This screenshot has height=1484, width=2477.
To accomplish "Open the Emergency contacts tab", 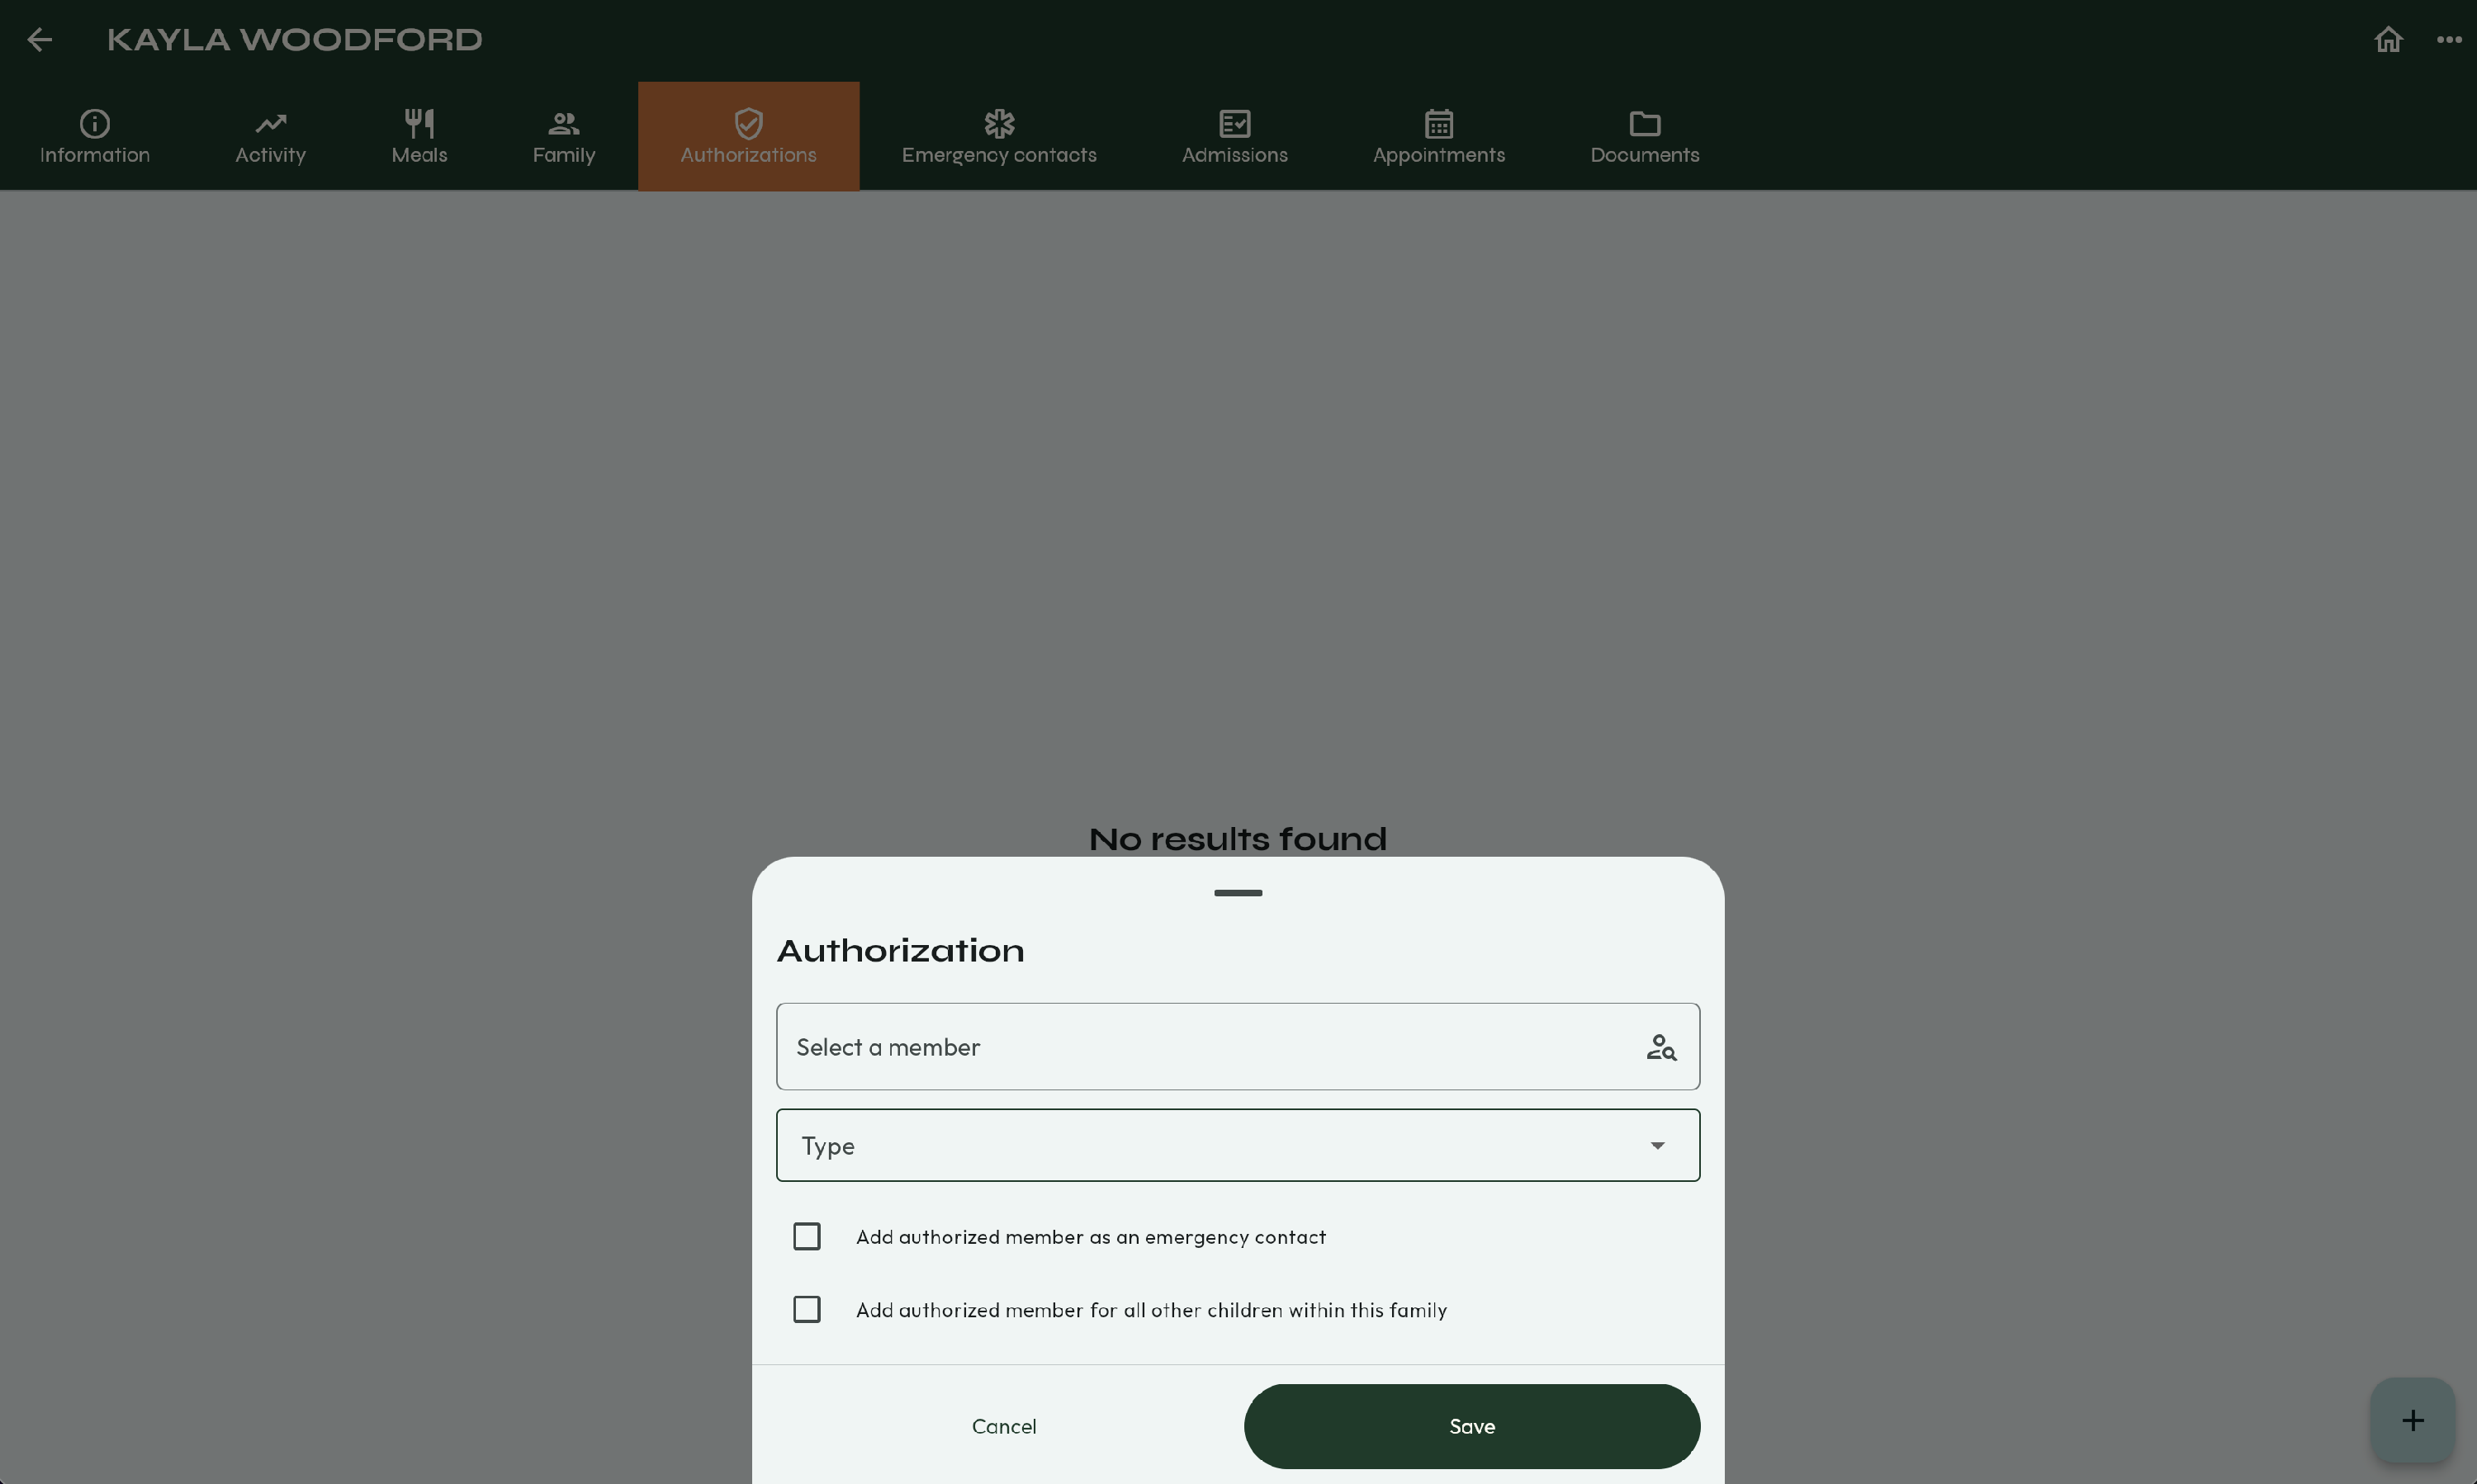I will coord(998,136).
